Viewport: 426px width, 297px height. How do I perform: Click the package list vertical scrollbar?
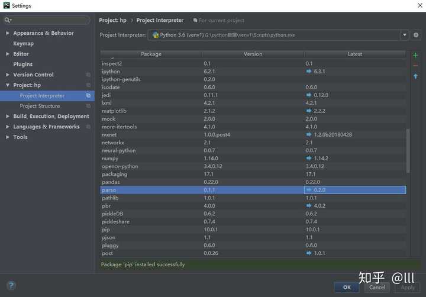coord(408,151)
